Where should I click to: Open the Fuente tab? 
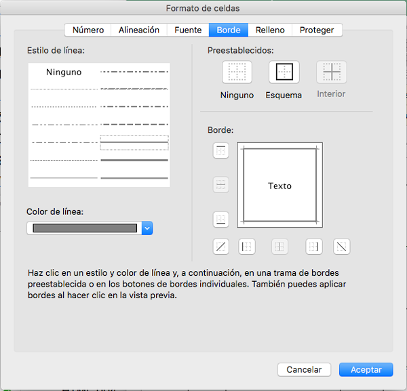[x=188, y=30]
